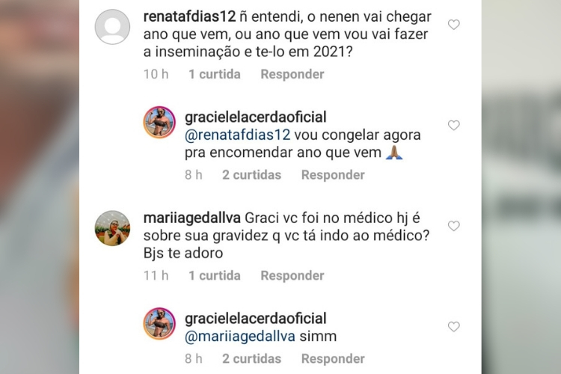Reply to renatafdias12's comment
This screenshot has height=374, width=561.
pyautogui.click(x=292, y=74)
